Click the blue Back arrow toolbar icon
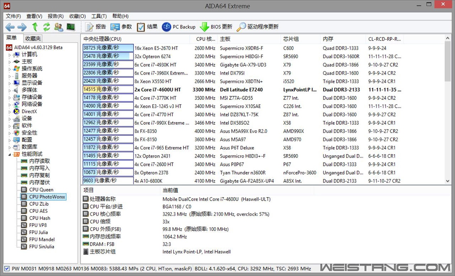This screenshot has width=455, height=276. tap(10, 27)
